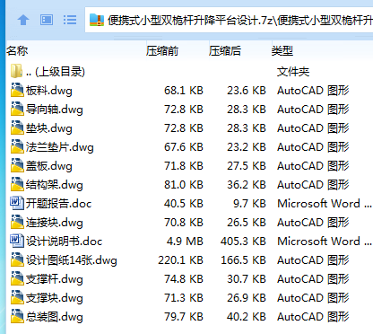This screenshot has height=334, width=373.
Task: Switch to list details view button
Action: tap(70, 20)
